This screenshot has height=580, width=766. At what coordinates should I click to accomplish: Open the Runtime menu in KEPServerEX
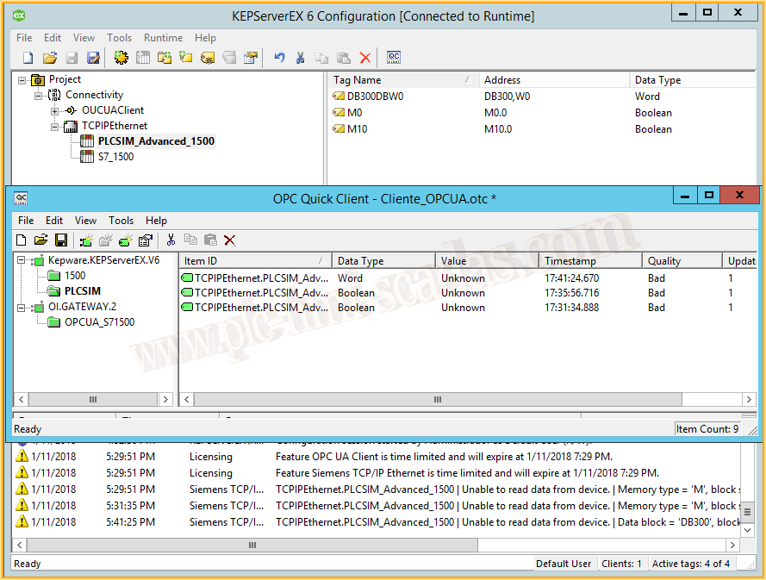[163, 38]
